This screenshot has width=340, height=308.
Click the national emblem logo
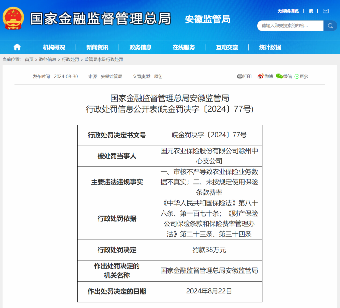pos(13,19)
